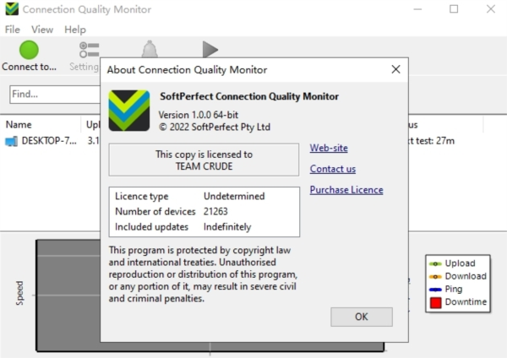Follow the Purchase Licence link
The height and width of the screenshot is (358, 507).
(346, 190)
